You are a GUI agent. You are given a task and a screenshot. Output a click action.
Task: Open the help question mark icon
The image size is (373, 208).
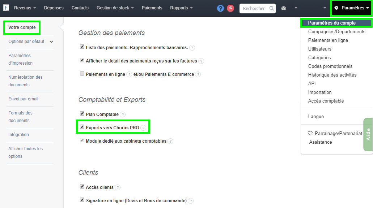coord(220,8)
